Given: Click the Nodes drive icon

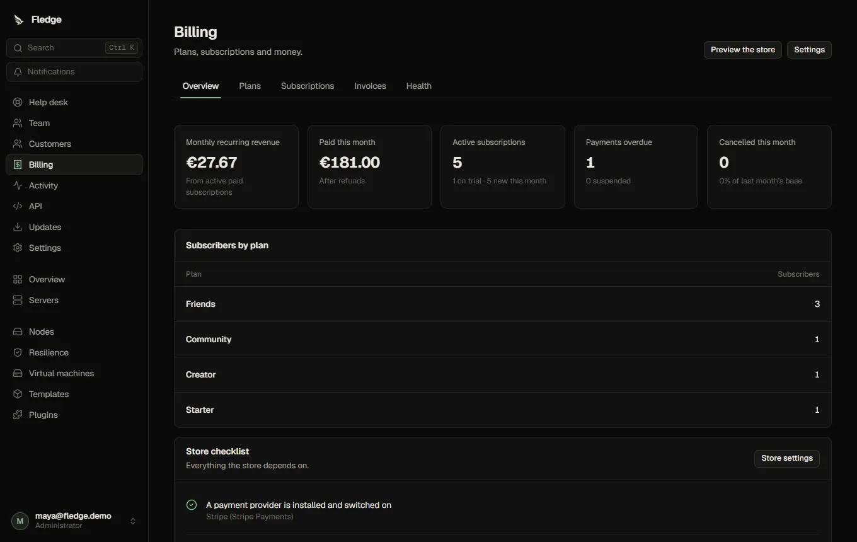Looking at the screenshot, I should point(18,332).
